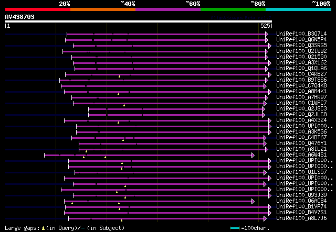Image resolution: width=336 pixels, height=232 pixels.
Task: Click the purple alignment bar of B9T8S6
Action: click(163, 80)
